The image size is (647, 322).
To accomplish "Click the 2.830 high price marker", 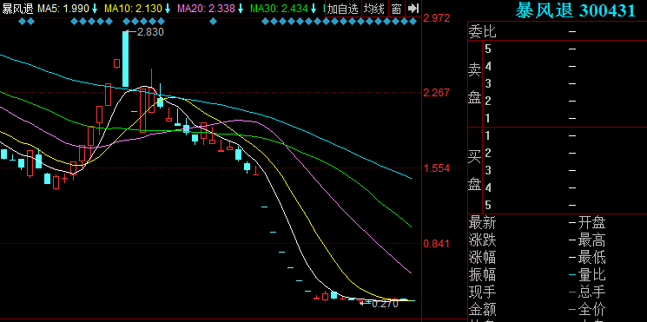I will 150,32.
